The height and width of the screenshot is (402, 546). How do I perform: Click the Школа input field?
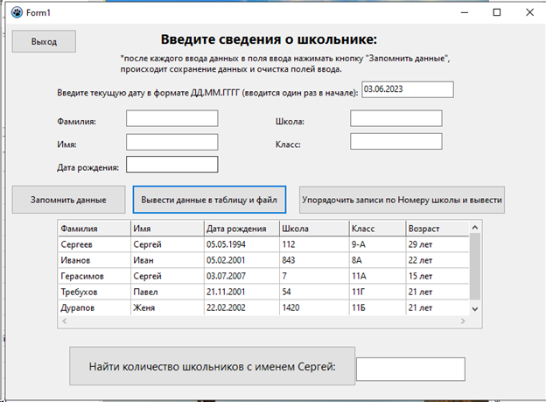click(395, 119)
